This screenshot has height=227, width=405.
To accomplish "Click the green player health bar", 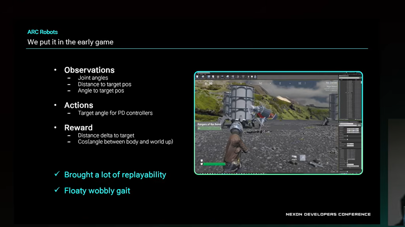I will pos(214,164).
